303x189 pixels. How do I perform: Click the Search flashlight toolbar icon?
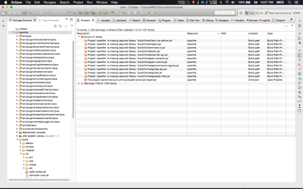pos(121,13)
